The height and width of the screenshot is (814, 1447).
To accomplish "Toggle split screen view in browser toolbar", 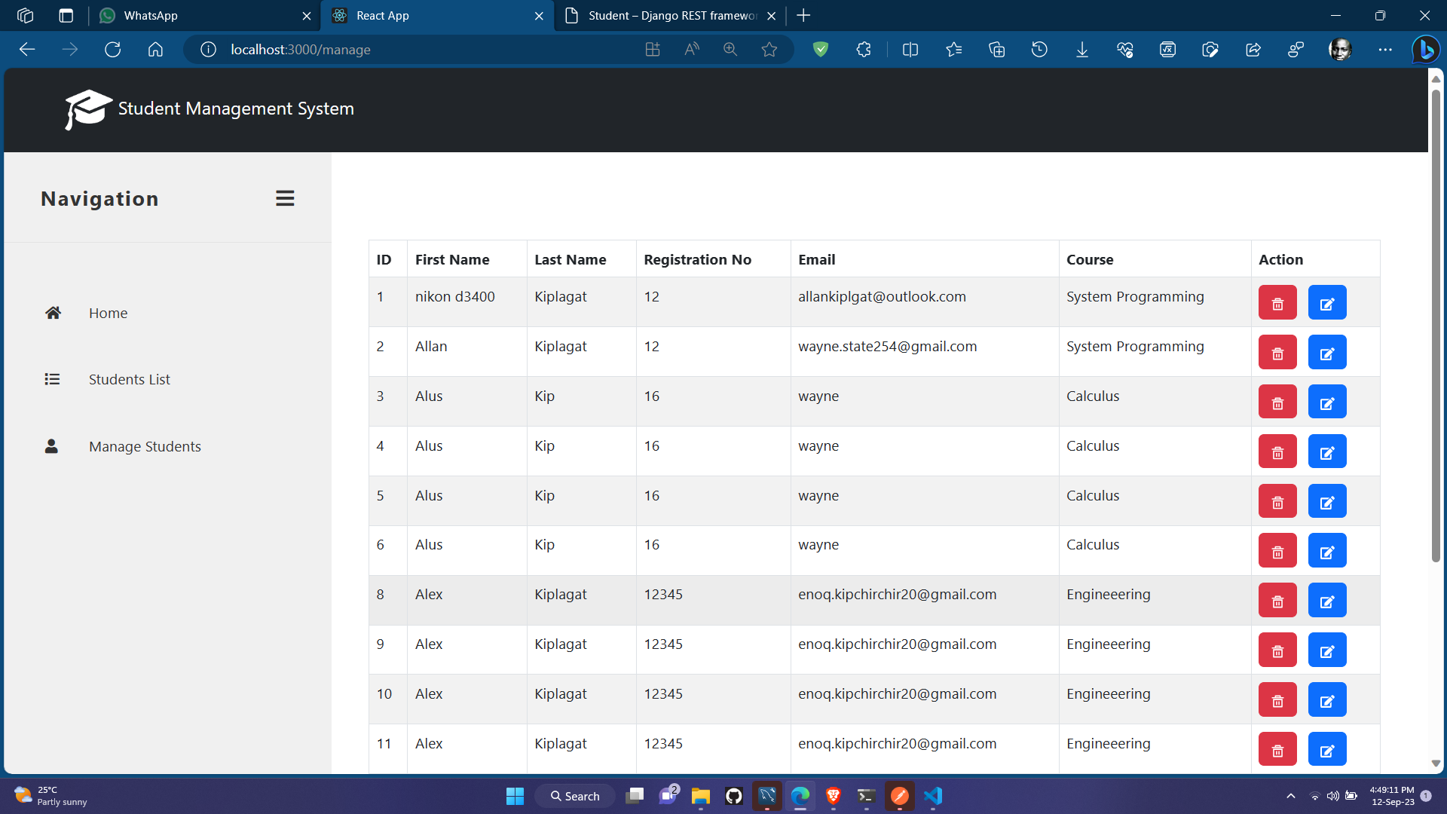I will click(910, 49).
